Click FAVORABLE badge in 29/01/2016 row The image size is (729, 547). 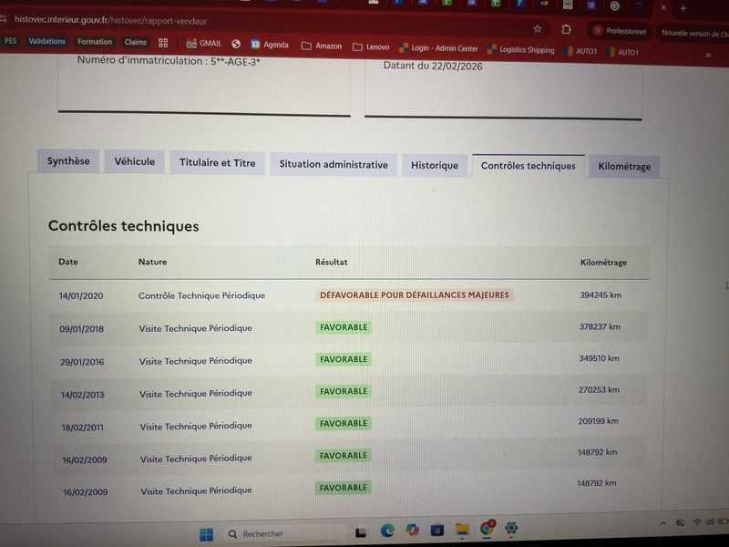(344, 359)
